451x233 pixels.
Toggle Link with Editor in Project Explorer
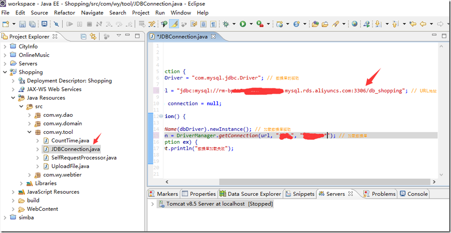[x=93, y=36]
